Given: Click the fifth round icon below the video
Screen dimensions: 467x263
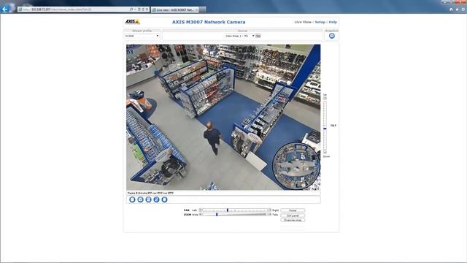Looking at the screenshot, I should (x=164, y=199).
